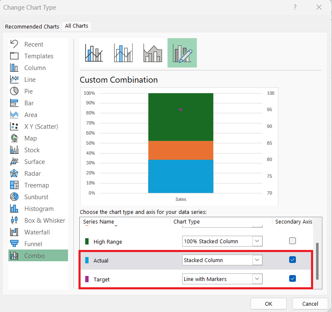
Task: Choose the Map chart icon
Action: [x=14, y=138]
